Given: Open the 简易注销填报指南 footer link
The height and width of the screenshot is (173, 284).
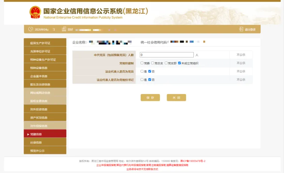Looking at the screenshot, I should (x=156, y=165).
